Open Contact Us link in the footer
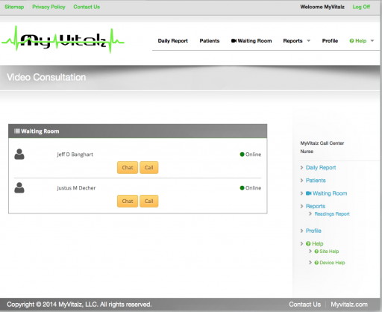 [x=305, y=305]
